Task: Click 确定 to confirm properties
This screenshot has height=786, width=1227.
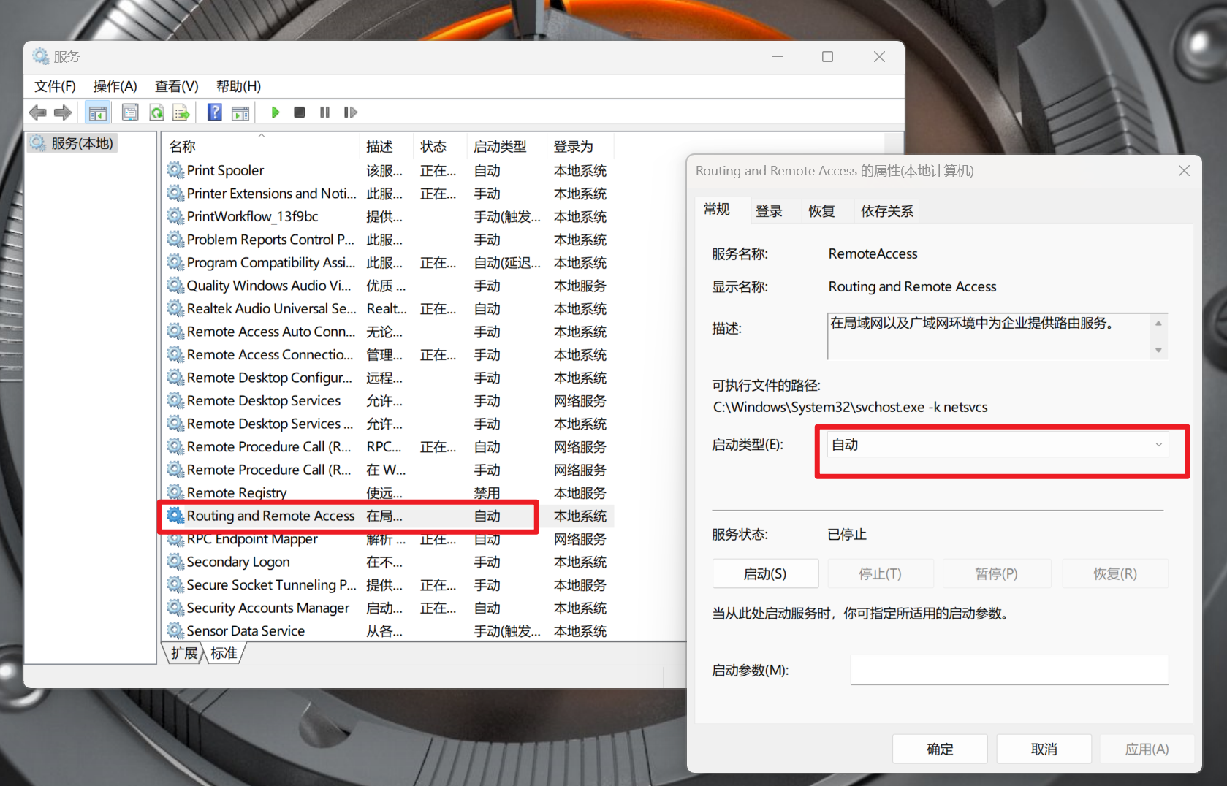Action: coord(940,749)
